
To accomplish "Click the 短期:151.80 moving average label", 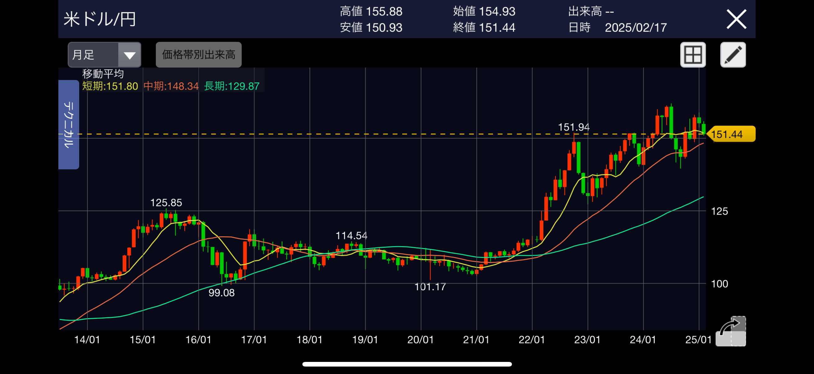I will click(x=110, y=86).
